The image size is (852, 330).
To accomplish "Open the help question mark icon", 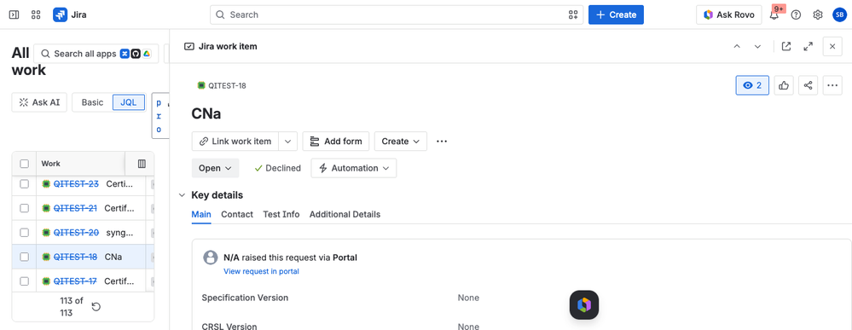I will (796, 14).
